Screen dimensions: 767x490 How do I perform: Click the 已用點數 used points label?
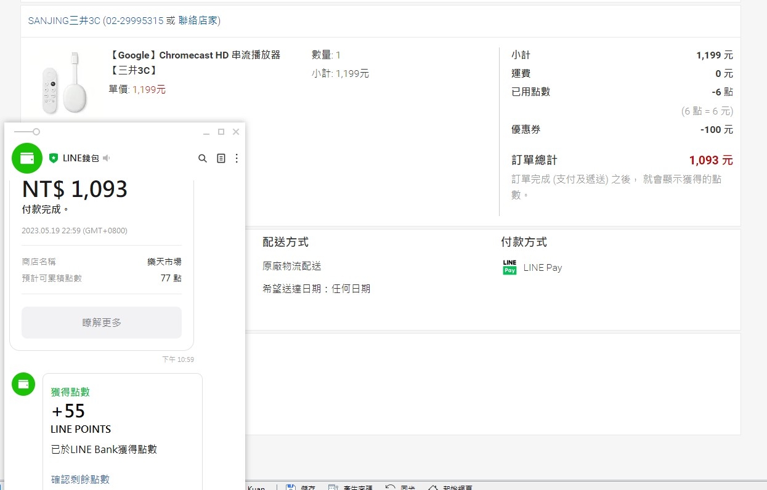pos(531,92)
